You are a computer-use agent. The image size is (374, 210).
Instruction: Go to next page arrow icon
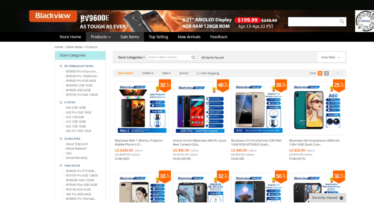[x=338, y=73]
